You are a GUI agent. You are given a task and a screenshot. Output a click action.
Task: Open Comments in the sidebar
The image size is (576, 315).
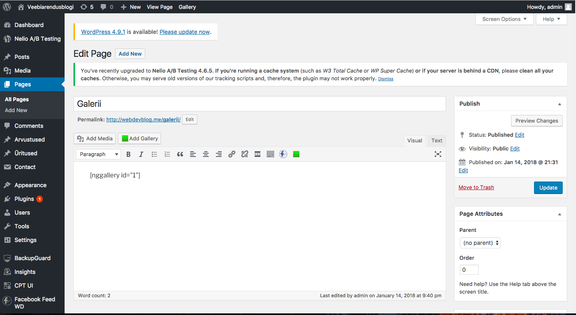pyautogui.click(x=32, y=126)
